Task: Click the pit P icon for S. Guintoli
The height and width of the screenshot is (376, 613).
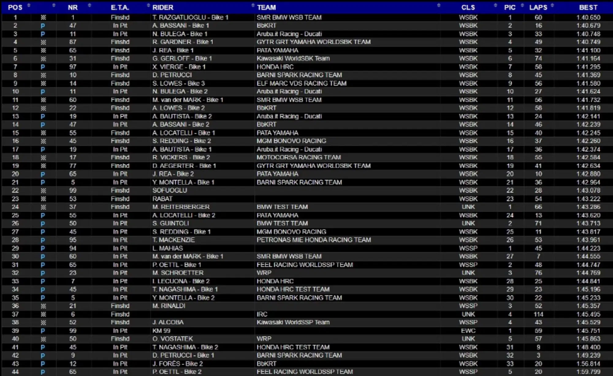Action: click(x=43, y=224)
